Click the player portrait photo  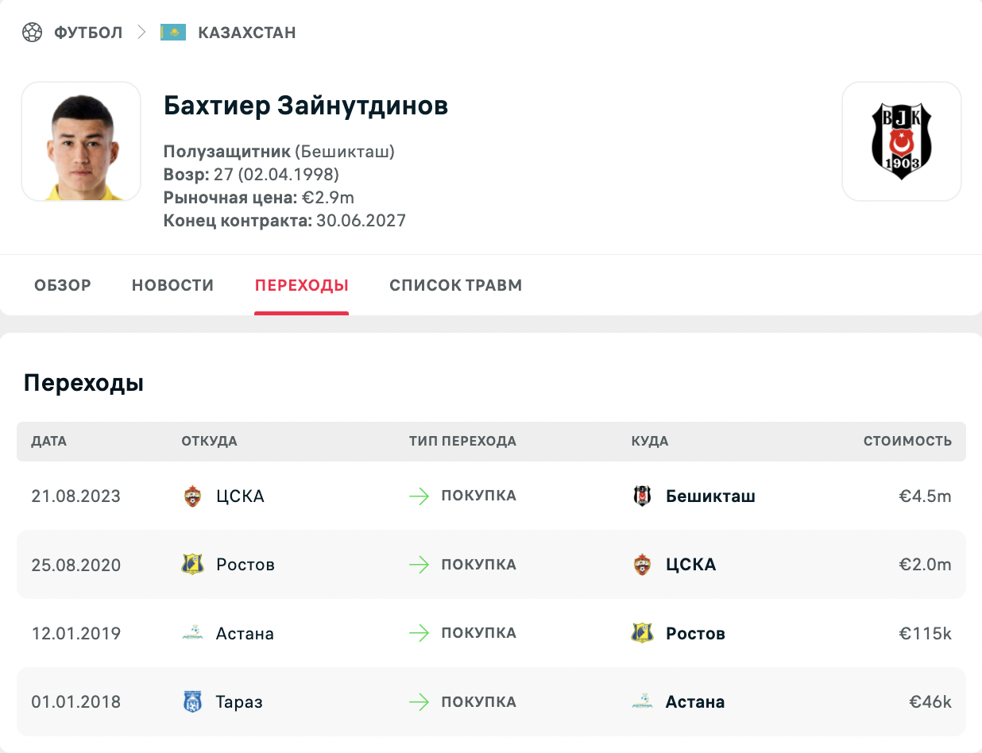81,141
